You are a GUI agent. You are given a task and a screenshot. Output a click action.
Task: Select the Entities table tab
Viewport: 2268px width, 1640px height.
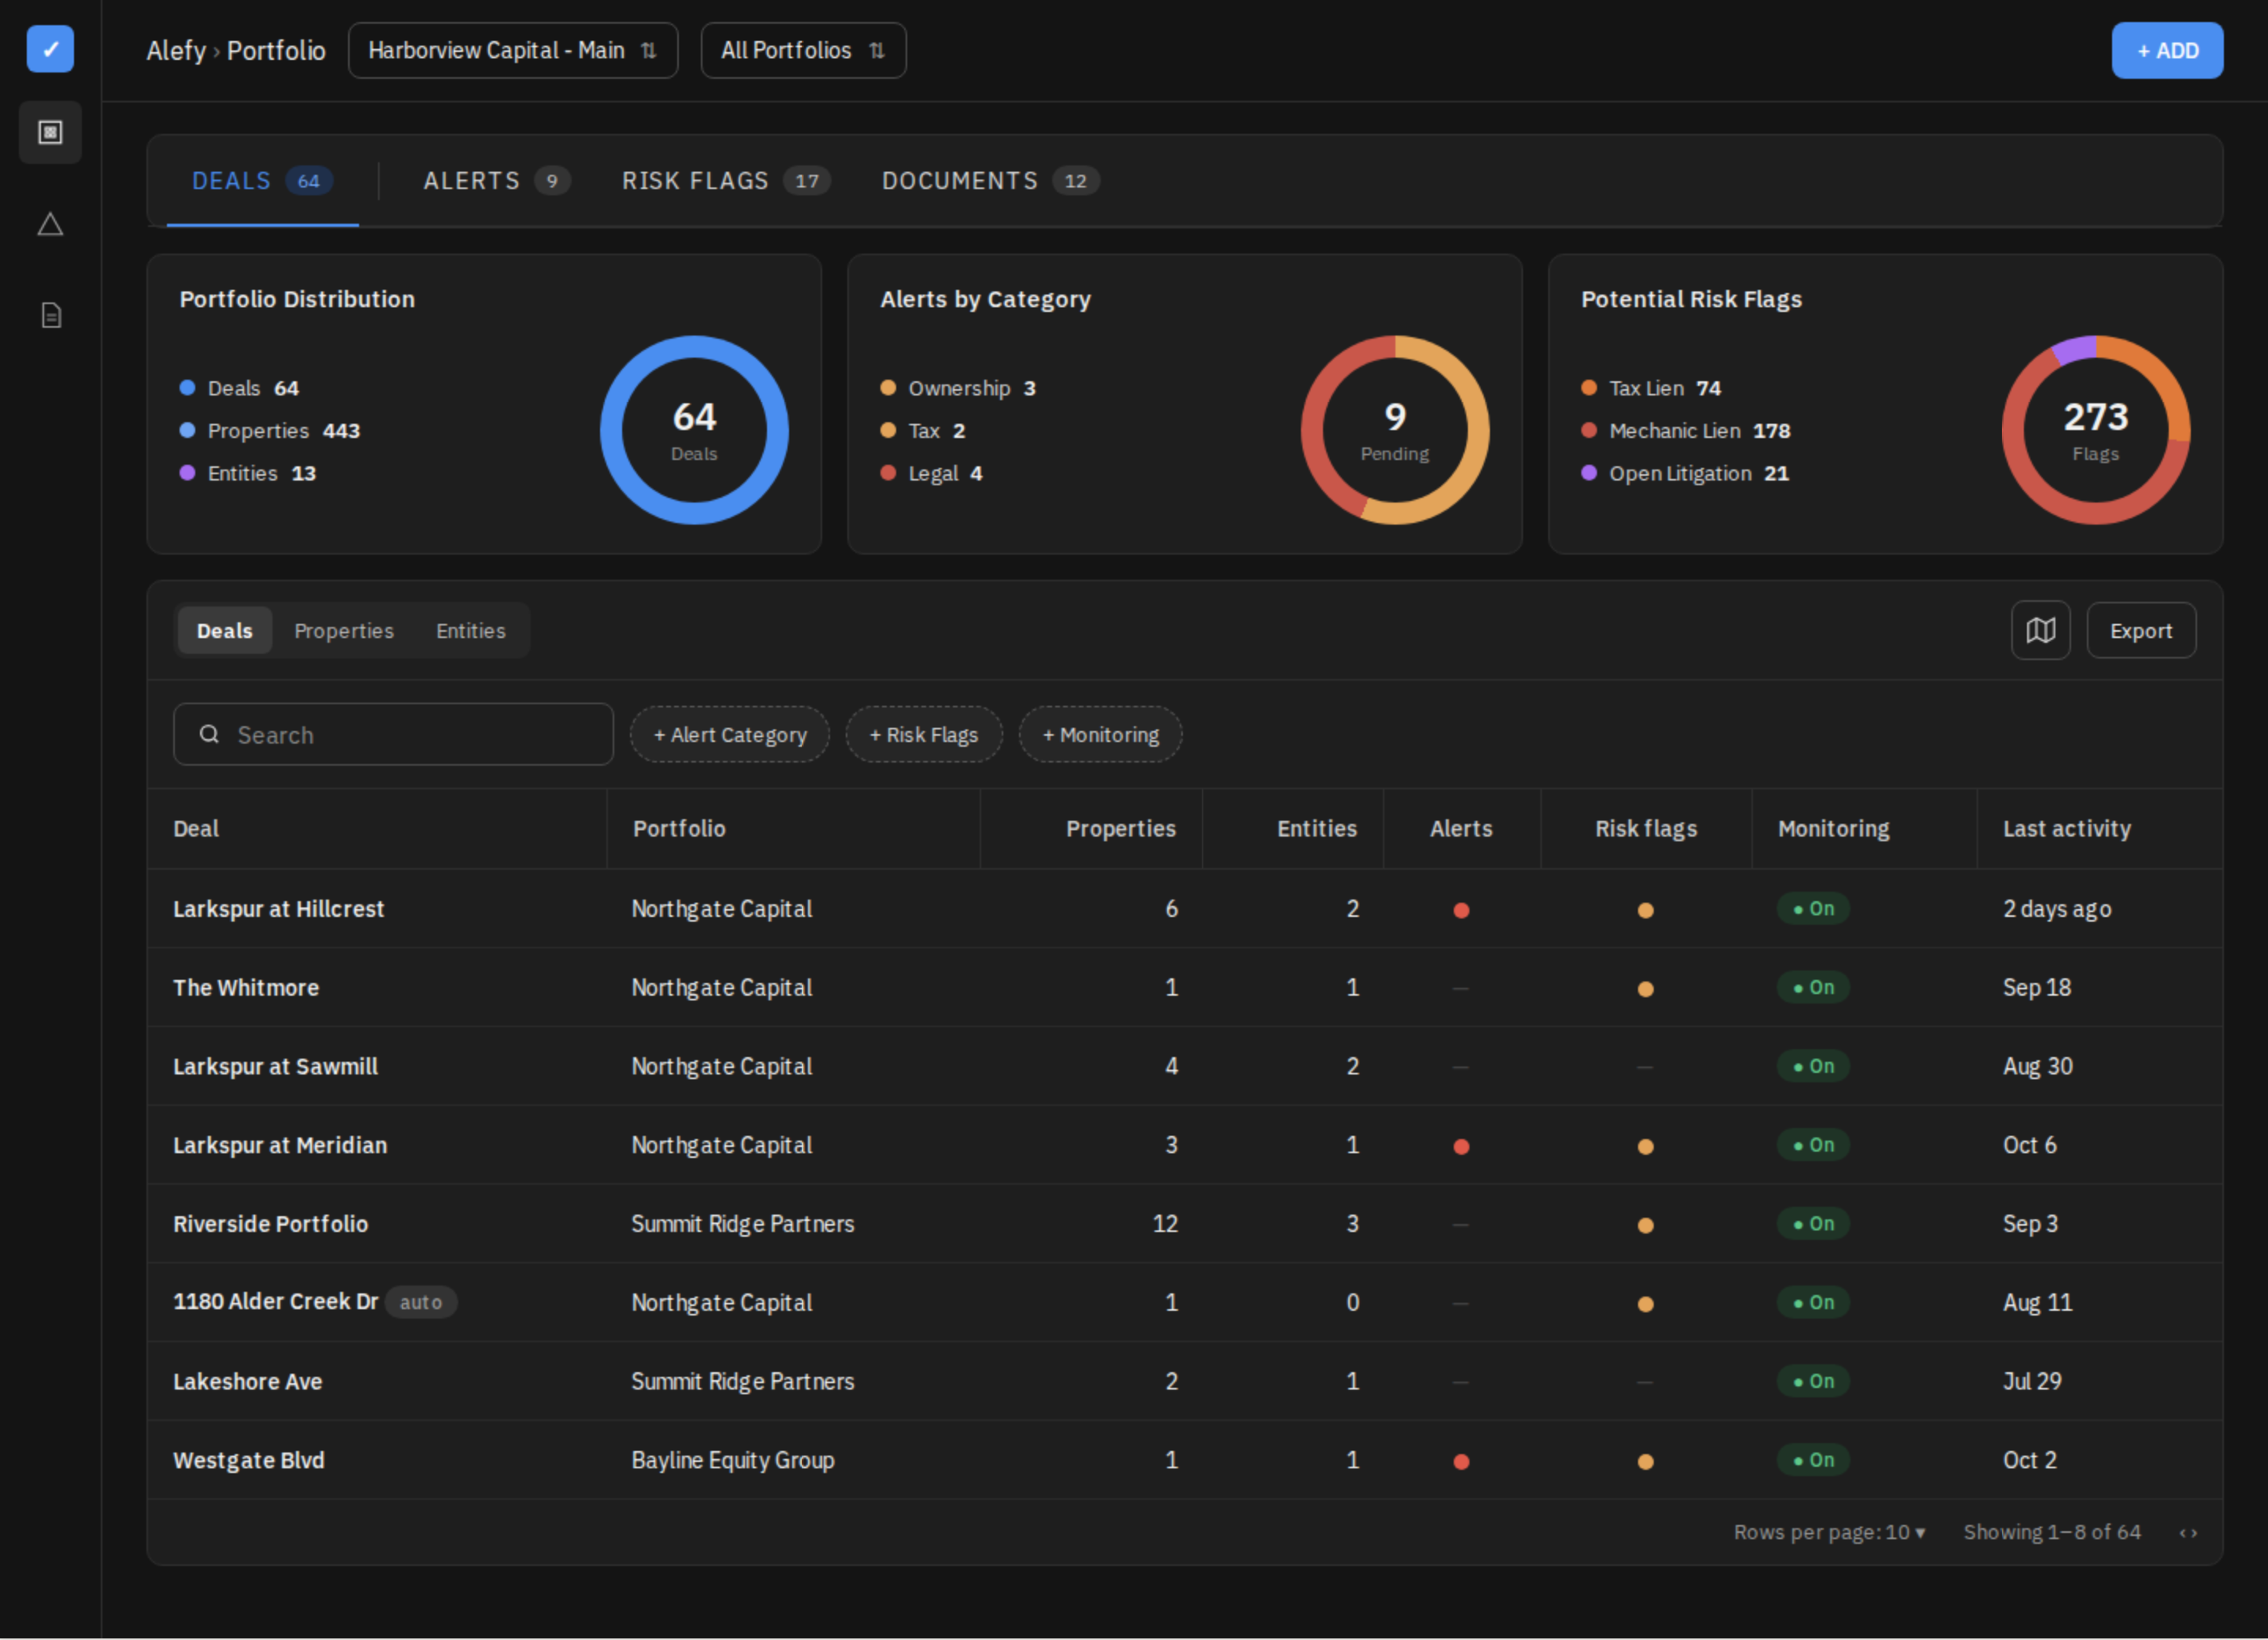click(471, 631)
